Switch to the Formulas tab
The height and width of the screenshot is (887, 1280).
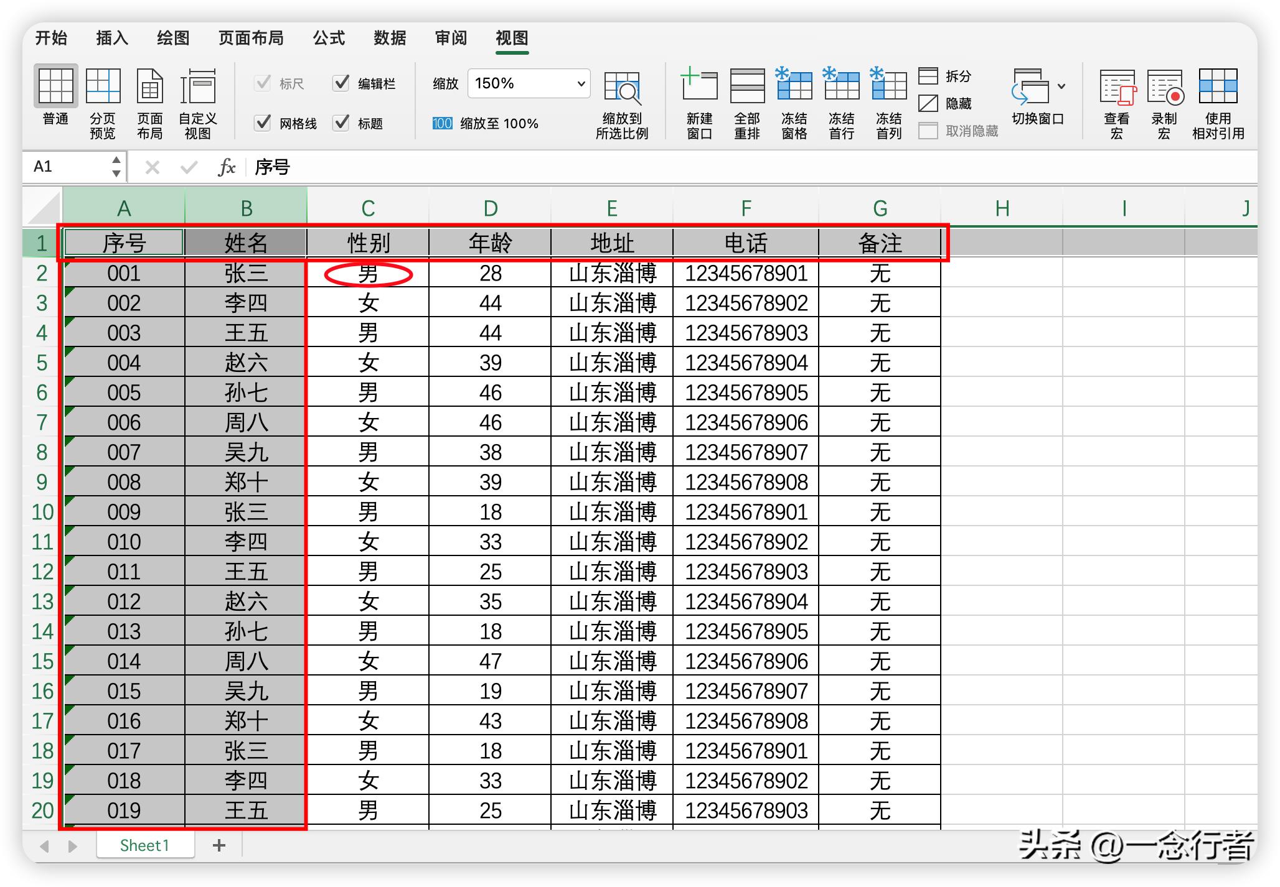[329, 38]
